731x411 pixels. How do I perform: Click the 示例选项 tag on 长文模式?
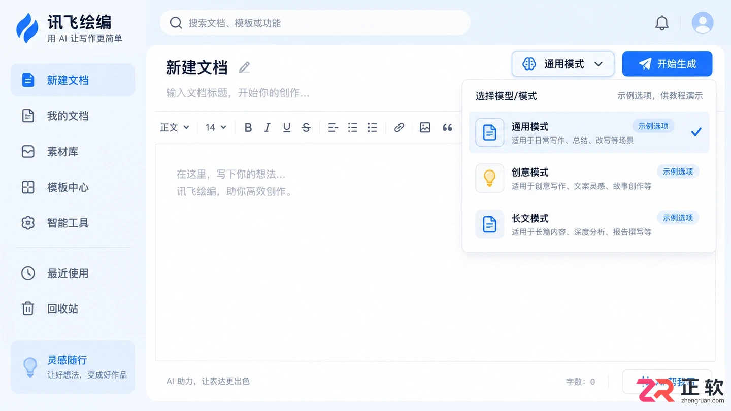point(678,218)
